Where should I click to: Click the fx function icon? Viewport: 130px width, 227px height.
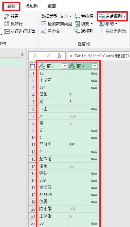tap(60, 56)
